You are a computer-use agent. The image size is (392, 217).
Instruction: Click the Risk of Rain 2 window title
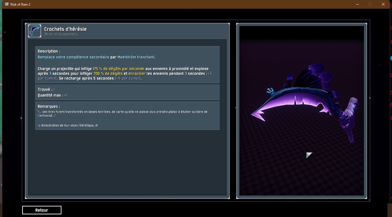point(20,4)
